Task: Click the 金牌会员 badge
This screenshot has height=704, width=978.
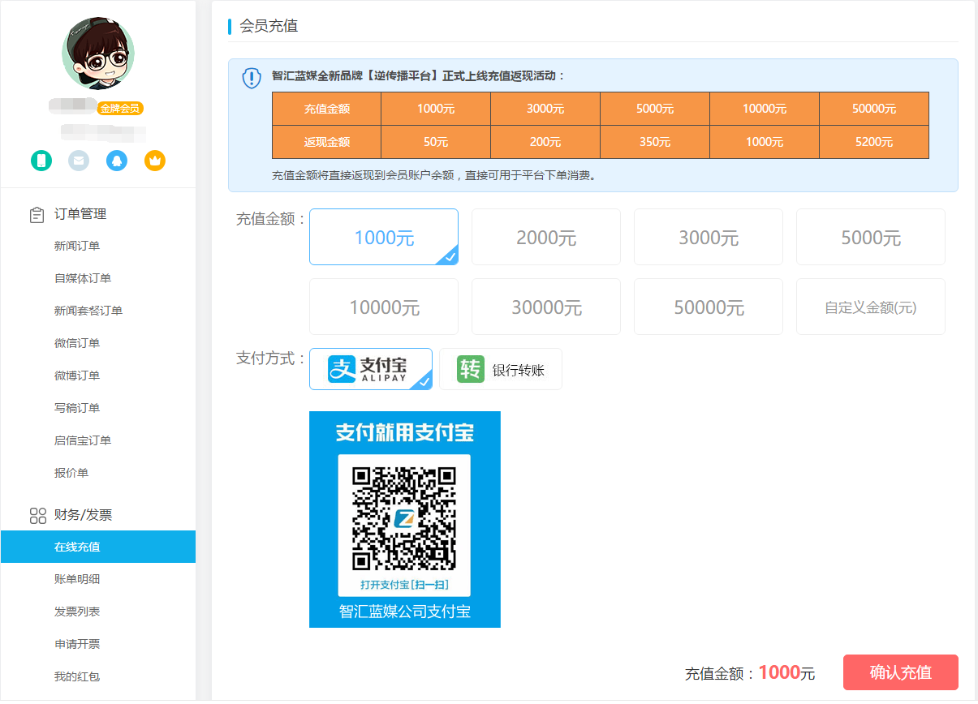Action: point(120,109)
